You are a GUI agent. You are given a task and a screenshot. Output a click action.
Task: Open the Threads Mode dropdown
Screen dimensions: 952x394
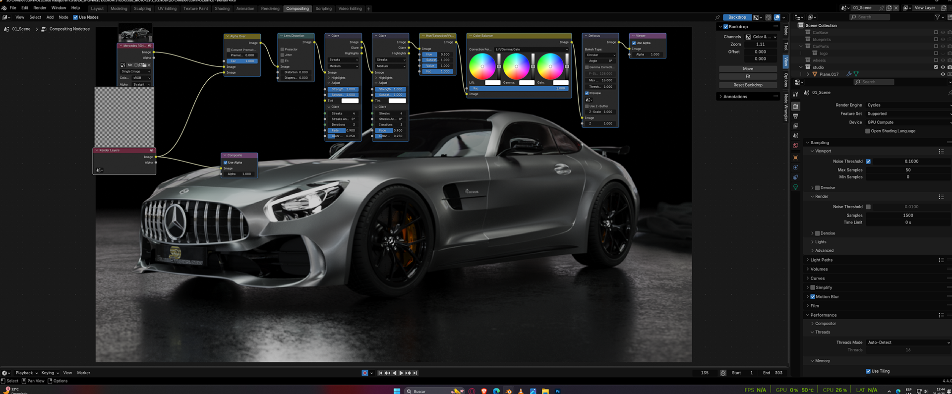[x=908, y=342]
